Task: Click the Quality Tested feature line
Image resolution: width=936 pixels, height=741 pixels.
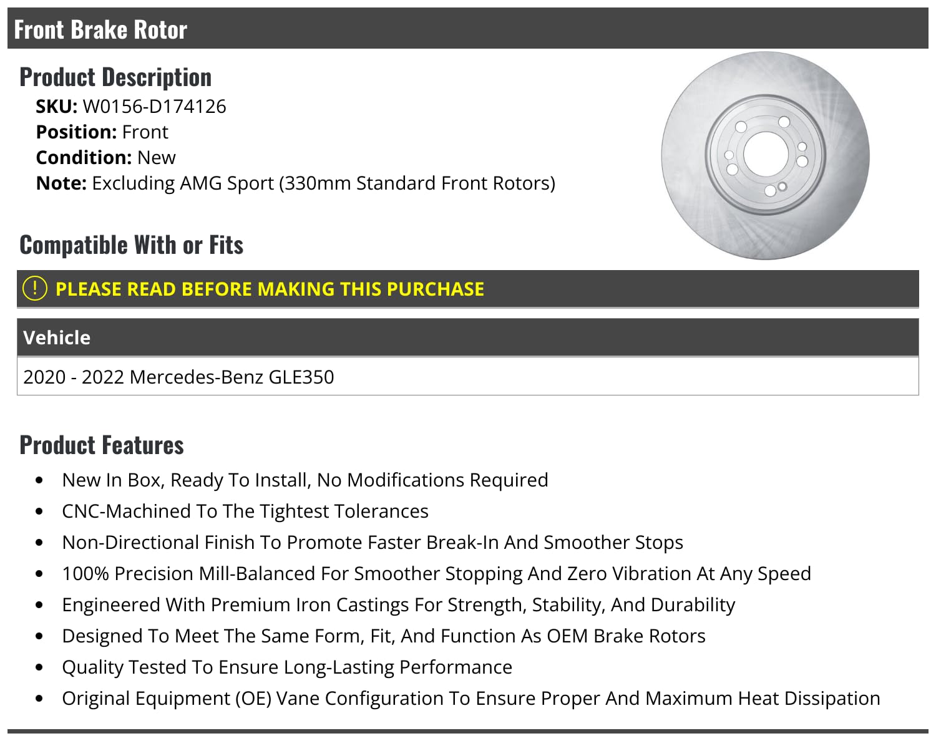Action: [286, 667]
